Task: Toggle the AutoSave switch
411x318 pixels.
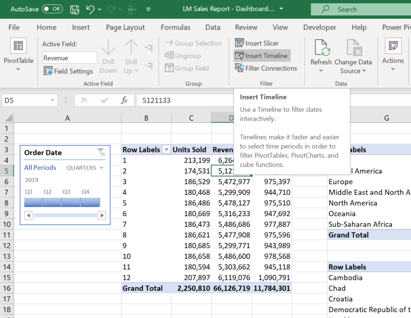Action: coord(52,9)
